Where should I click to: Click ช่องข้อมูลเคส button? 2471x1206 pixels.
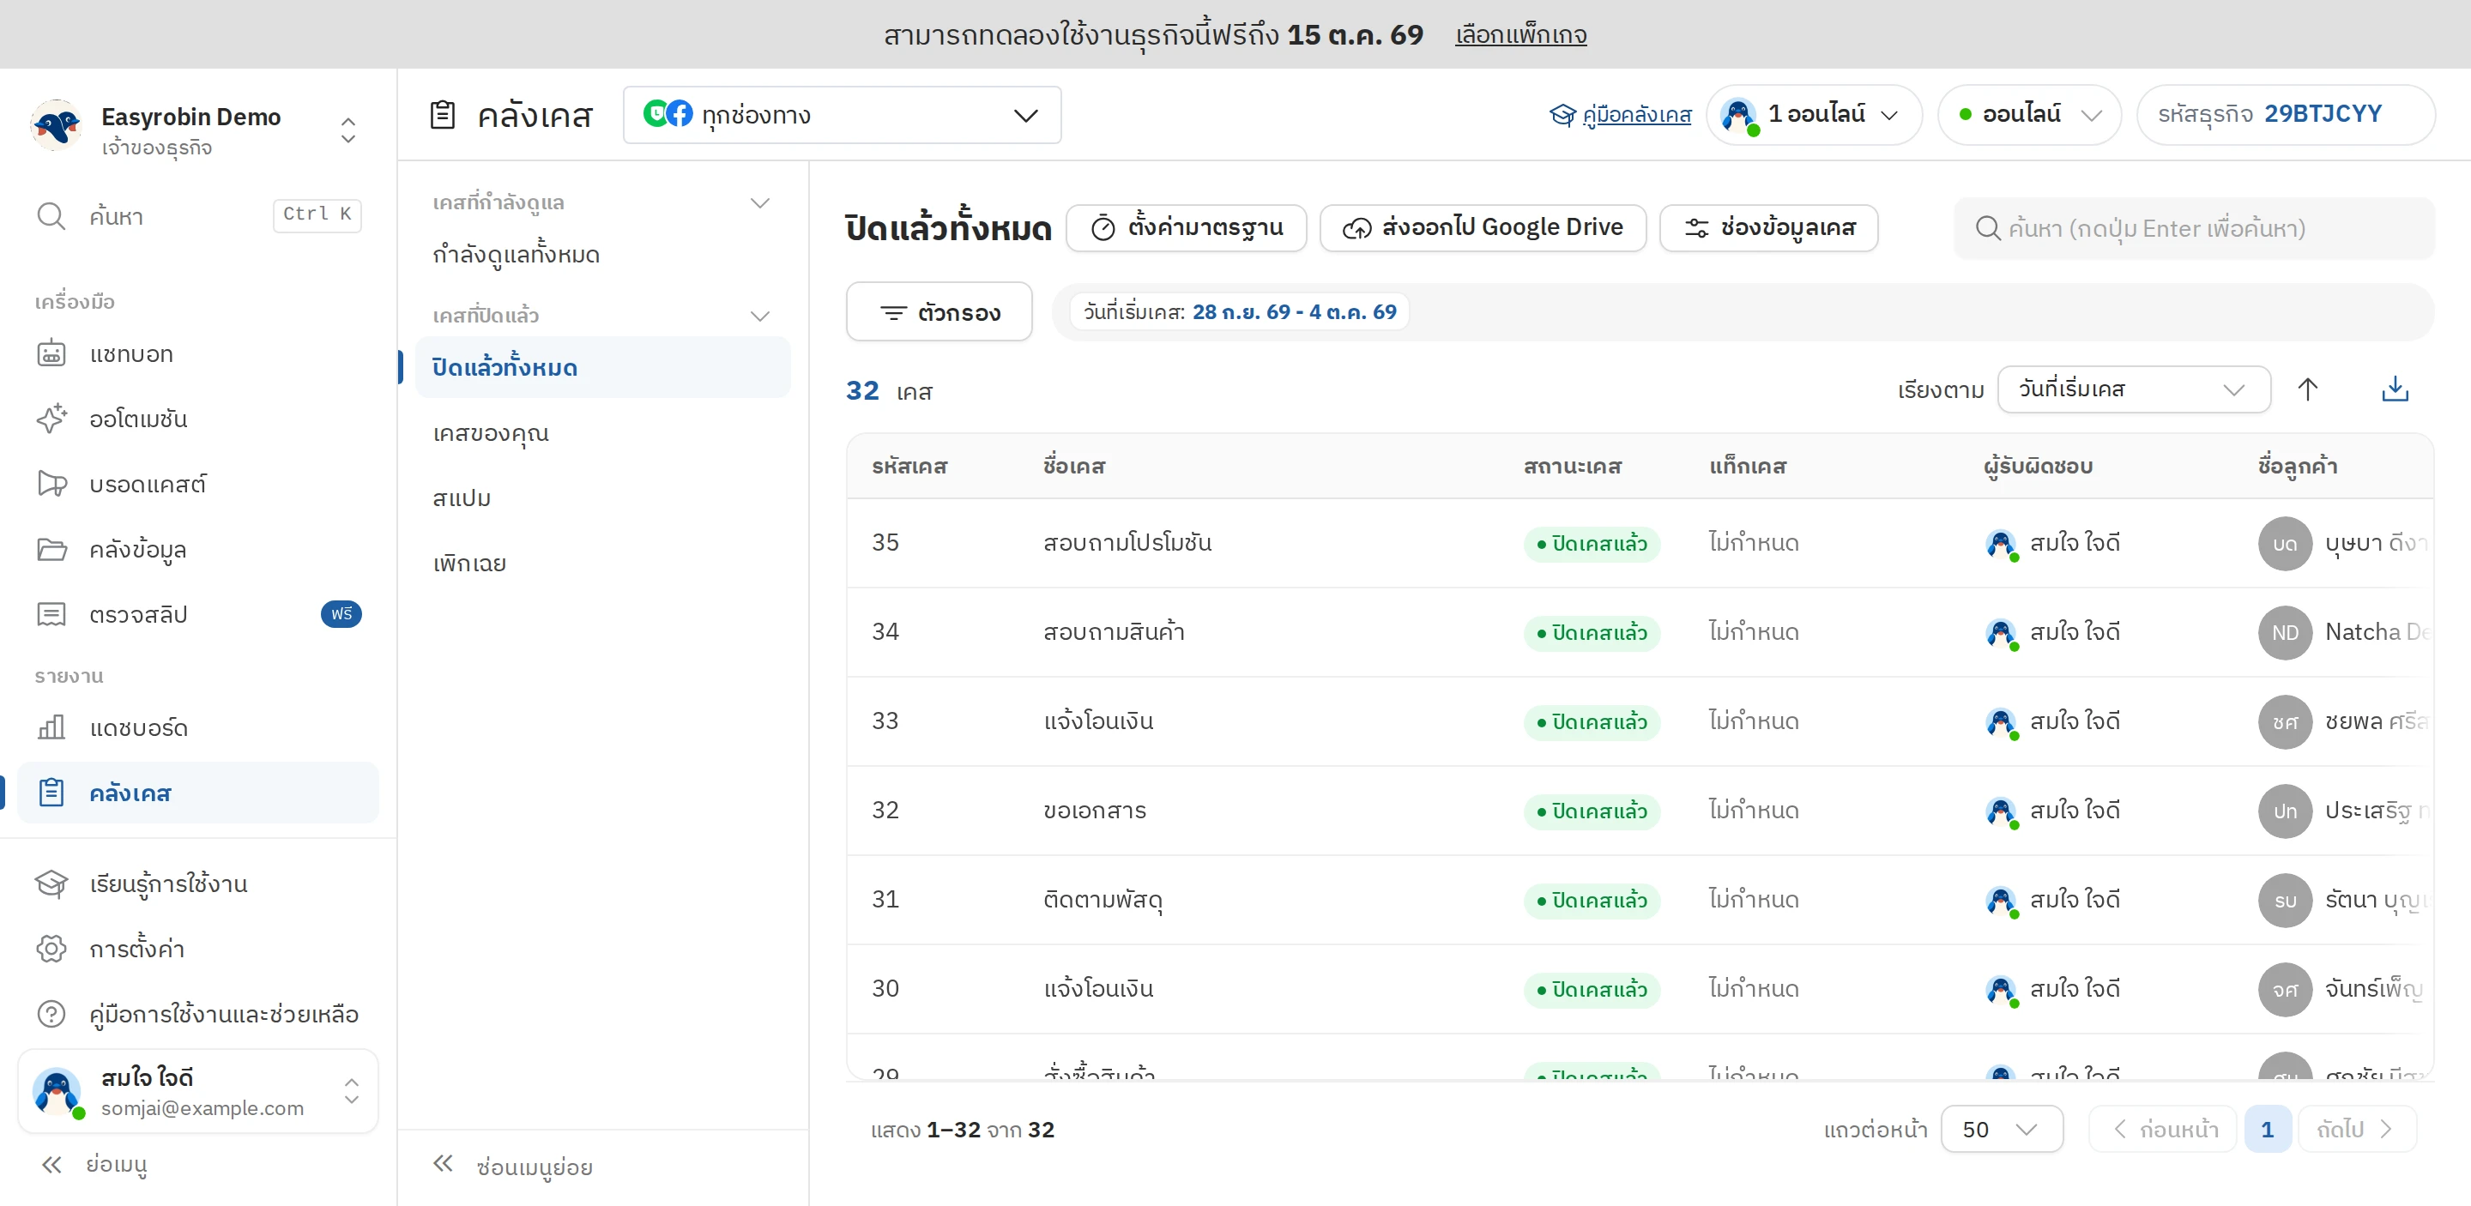coord(1767,227)
